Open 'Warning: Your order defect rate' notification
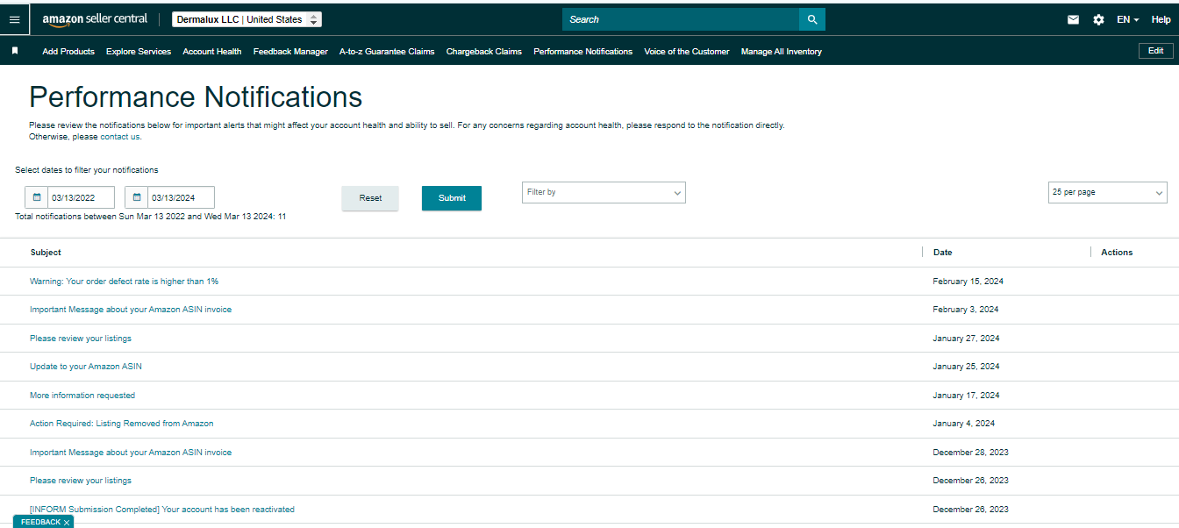The width and height of the screenshot is (1179, 528). [124, 282]
